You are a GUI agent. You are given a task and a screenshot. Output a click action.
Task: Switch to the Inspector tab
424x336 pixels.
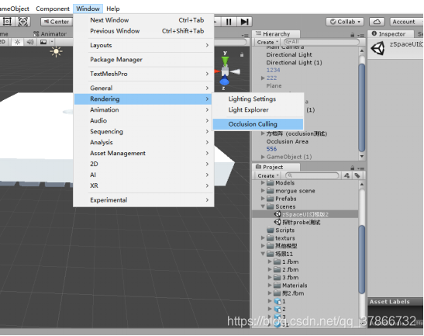pyautogui.click(x=391, y=34)
